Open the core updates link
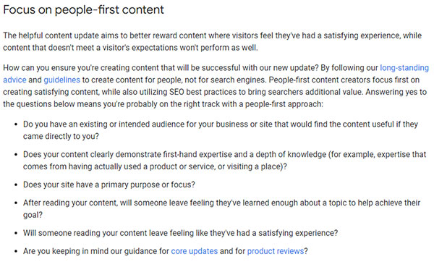Viewport: 434px width, 267px height. pyautogui.click(x=195, y=251)
